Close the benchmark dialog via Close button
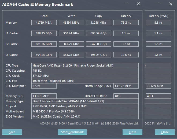 pyautogui.click(x=132, y=132)
